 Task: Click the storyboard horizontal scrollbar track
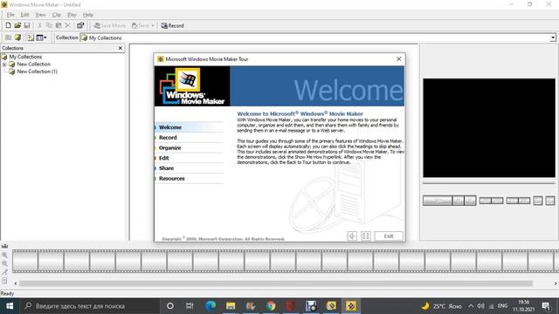tap(275, 283)
